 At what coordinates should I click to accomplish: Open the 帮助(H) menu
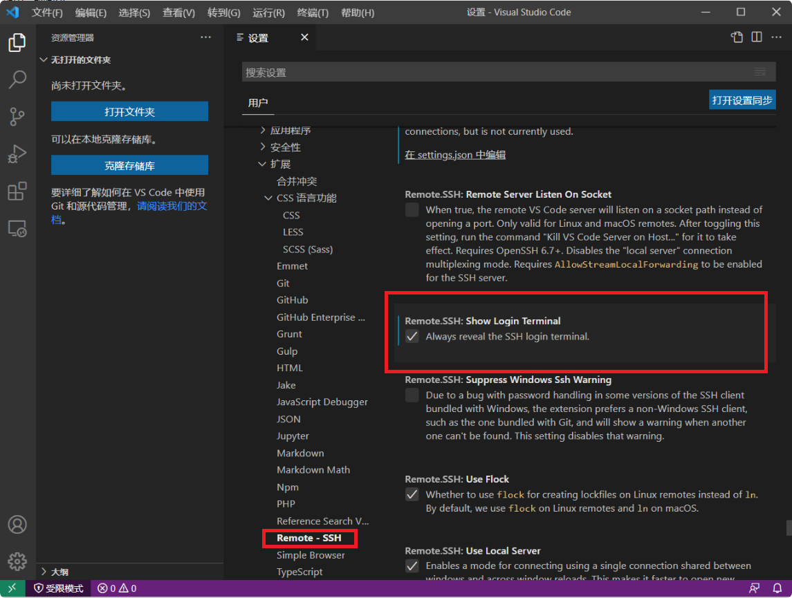[358, 12]
